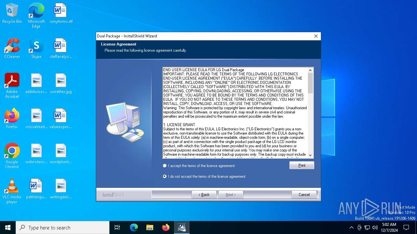Select the valueexpec... Word document
The height and width of the screenshot is (234, 417).
tap(61, 119)
